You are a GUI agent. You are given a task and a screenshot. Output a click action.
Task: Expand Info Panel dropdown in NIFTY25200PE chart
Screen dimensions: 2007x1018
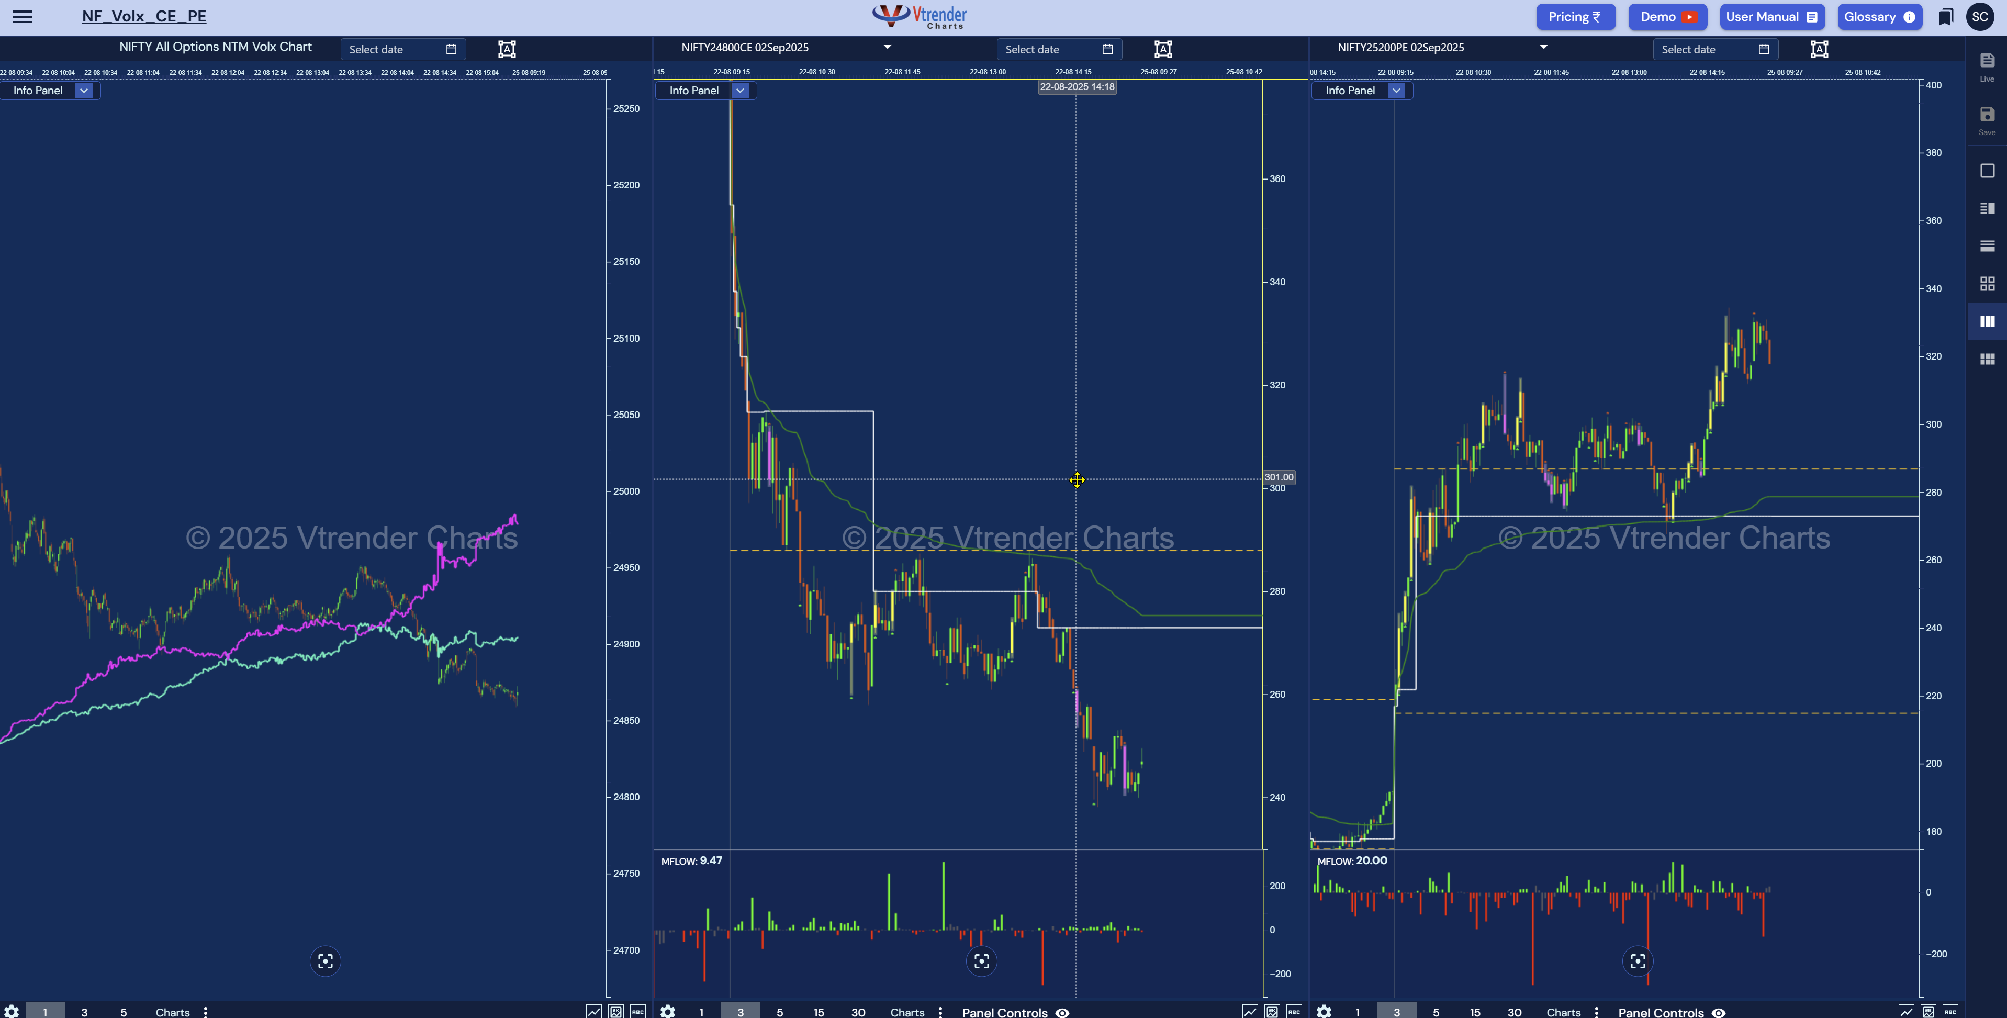[1396, 91]
